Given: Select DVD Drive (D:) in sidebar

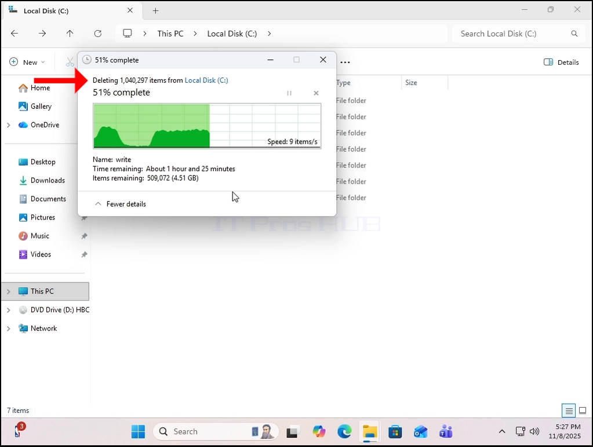Looking at the screenshot, I should pos(54,310).
